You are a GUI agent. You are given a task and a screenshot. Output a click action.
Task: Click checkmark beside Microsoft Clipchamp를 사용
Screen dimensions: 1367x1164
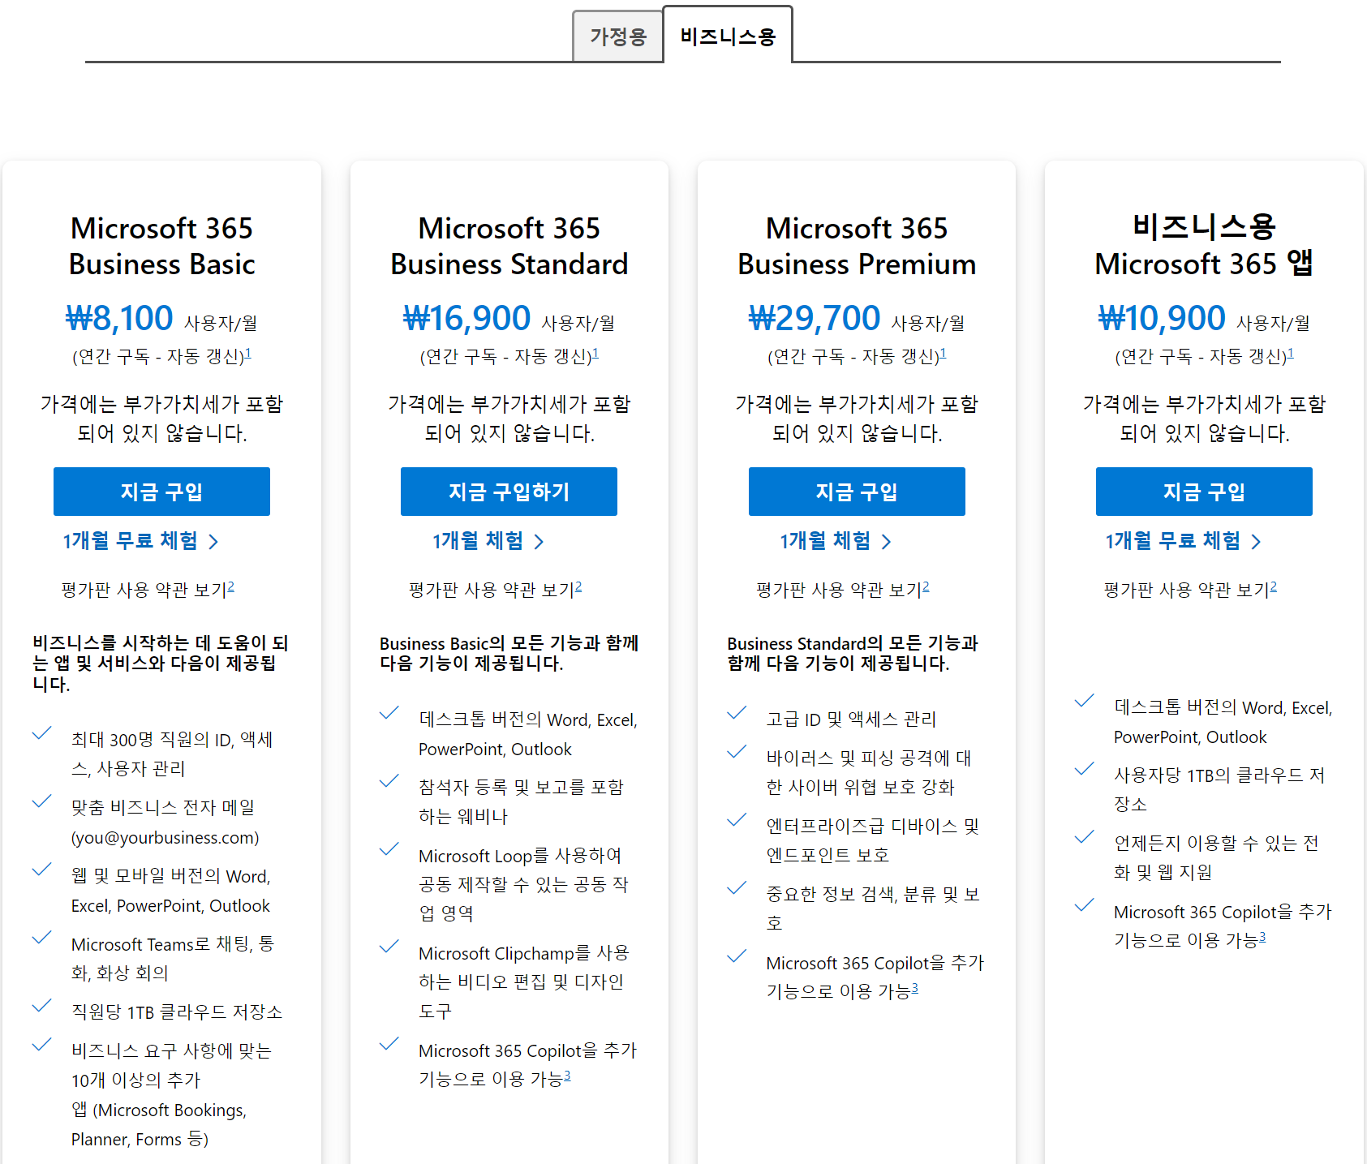tap(389, 947)
